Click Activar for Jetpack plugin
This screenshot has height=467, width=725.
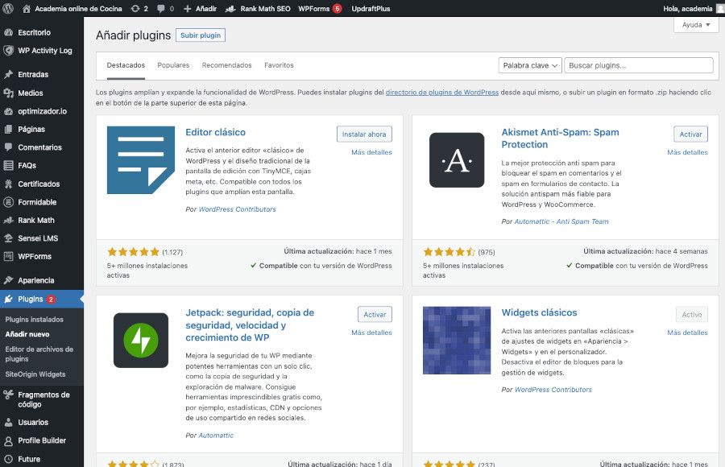pyautogui.click(x=375, y=314)
